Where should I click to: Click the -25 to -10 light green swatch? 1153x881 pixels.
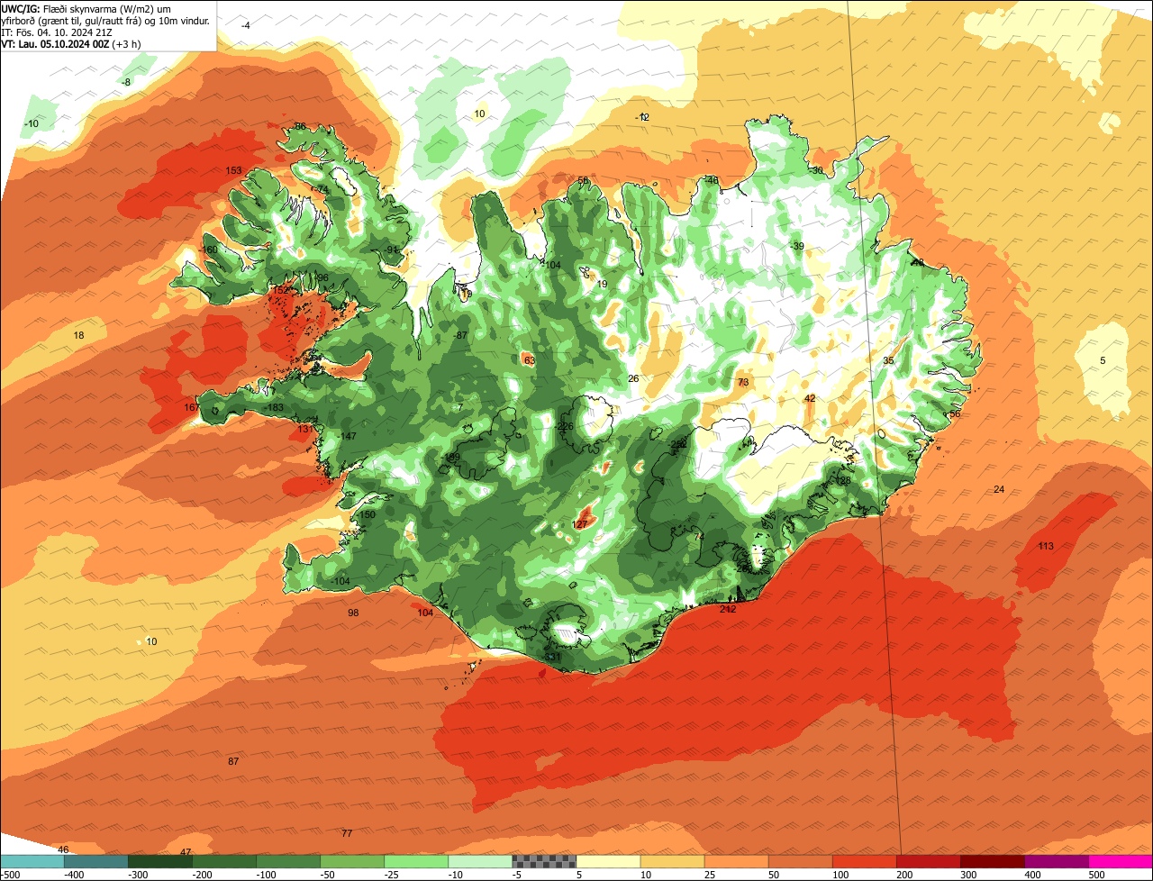pos(416,862)
